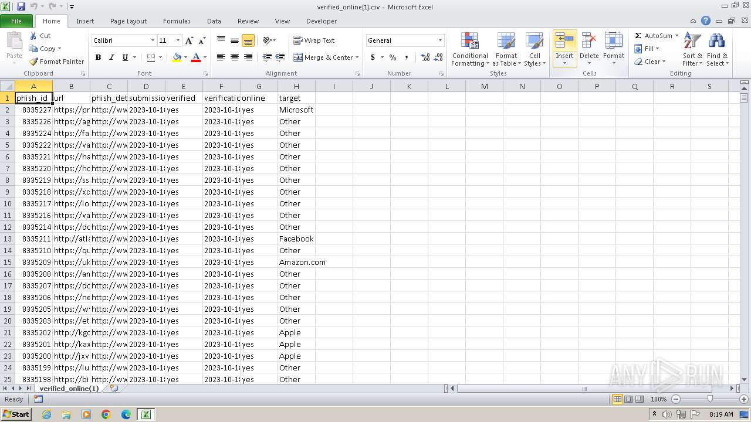751x422 pixels.
Task: Apply Accounting dollar format
Action: pyautogui.click(x=373, y=57)
